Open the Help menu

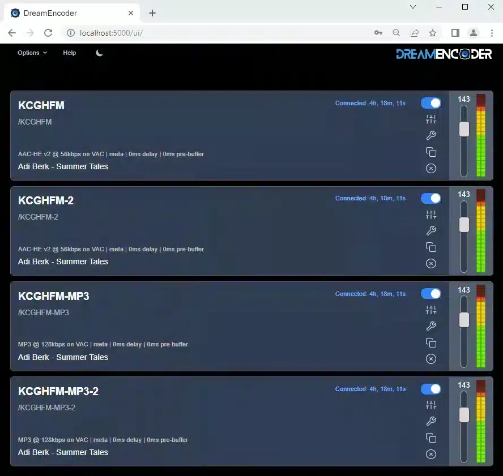[69, 53]
